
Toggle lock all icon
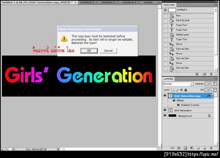click(186, 90)
